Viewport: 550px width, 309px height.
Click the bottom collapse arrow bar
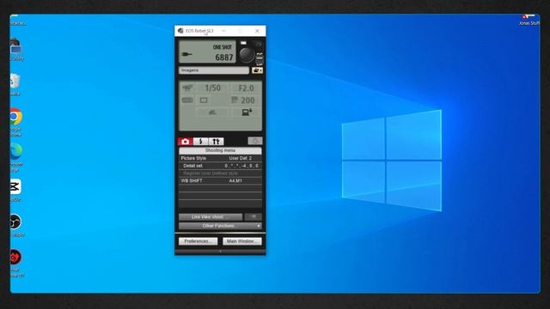tap(220, 251)
